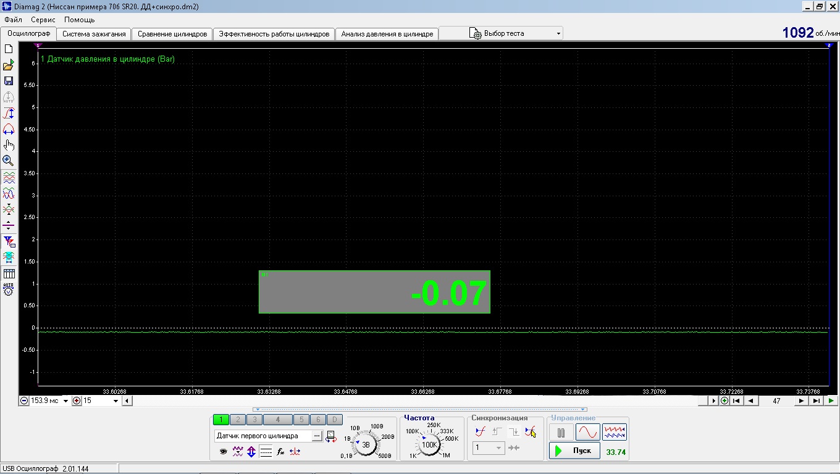Toggle channel 1 green button
The height and width of the screenshot is (474, 840).
point(220,420)
